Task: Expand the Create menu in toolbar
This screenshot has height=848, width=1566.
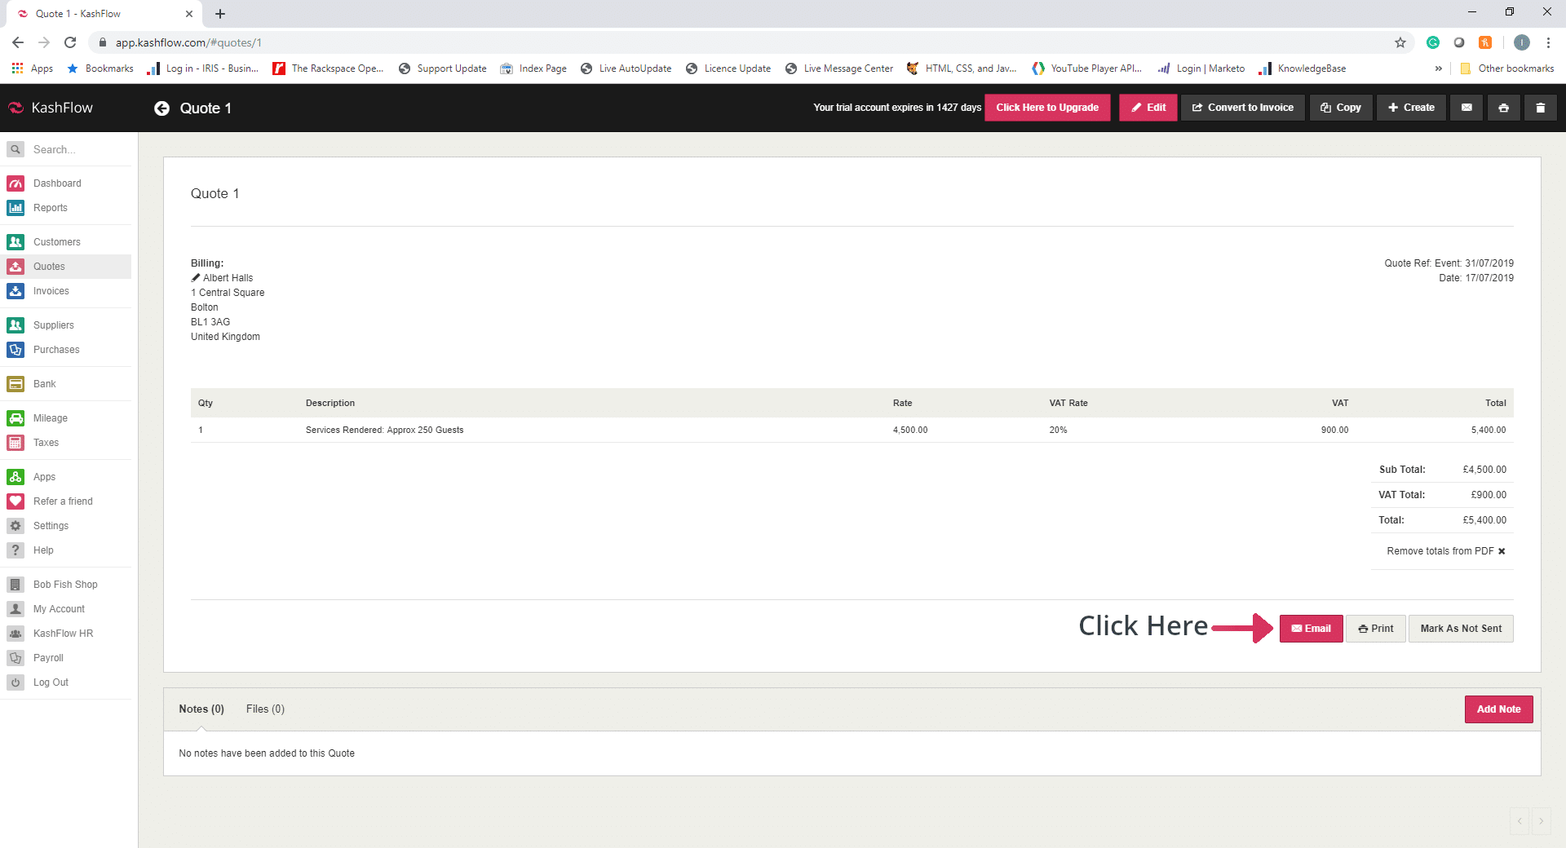Action: pos(1411,108)
